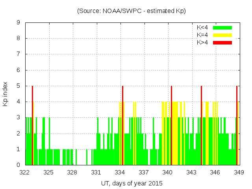Click the x-axis tick label 325
Viewport: 252px width, 189px height.
tap(48, 172)
